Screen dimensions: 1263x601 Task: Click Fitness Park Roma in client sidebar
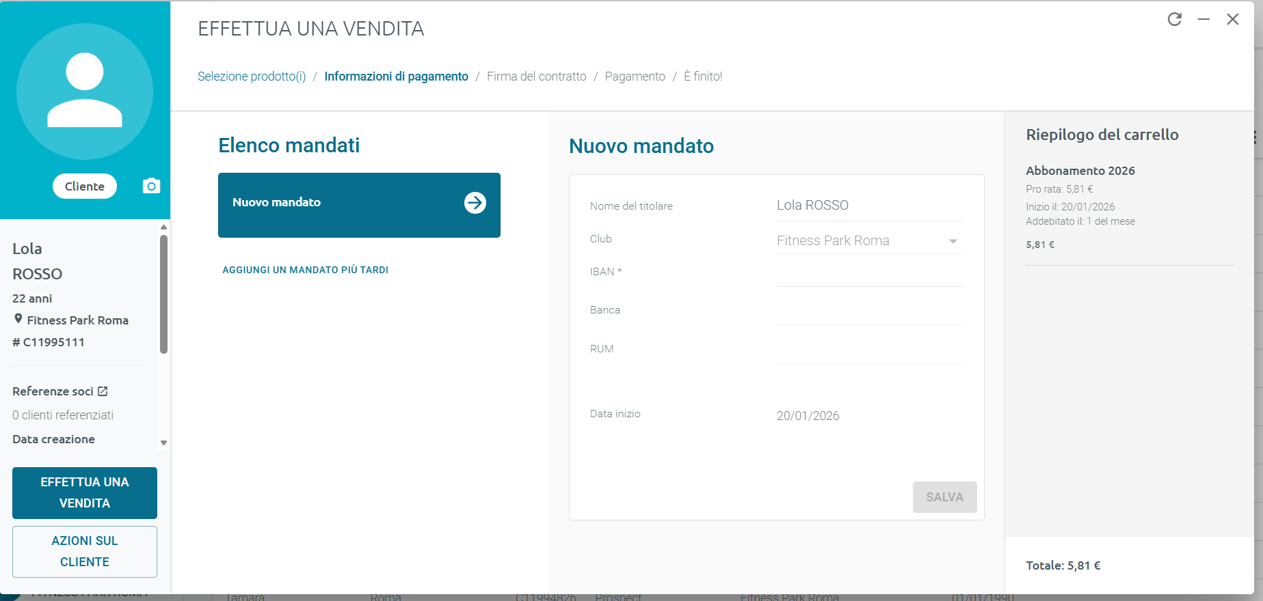coord(77,320)
